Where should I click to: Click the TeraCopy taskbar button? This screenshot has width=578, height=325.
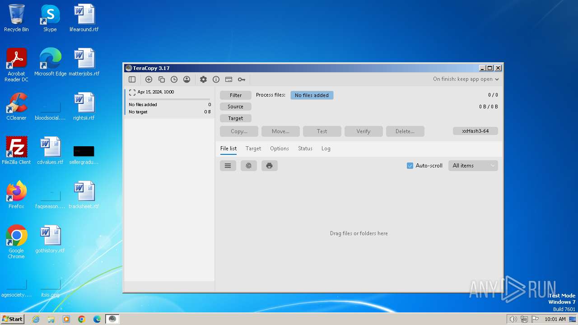(x=112, y=319)
